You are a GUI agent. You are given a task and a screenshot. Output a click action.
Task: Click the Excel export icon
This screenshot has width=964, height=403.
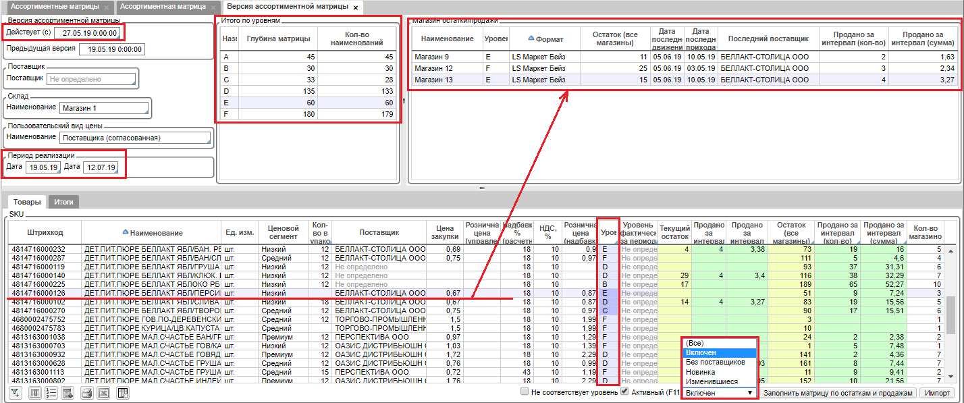click(104, 393)
